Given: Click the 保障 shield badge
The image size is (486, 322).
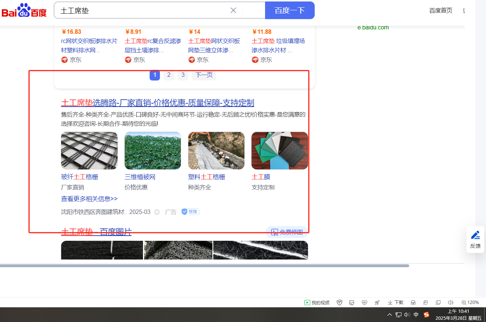Looking at the screenshot, I should [x=190, y=212].
